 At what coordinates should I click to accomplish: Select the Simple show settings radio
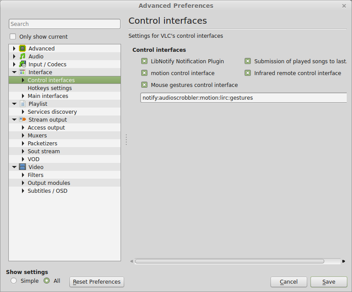pos(14,281)
